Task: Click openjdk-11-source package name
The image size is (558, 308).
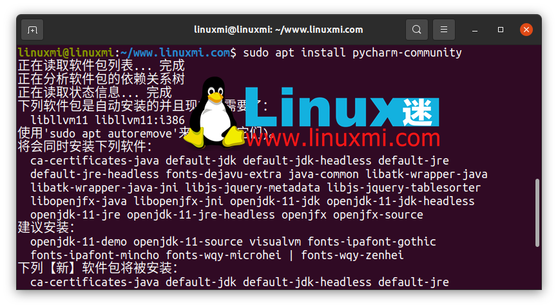Action: [188, 242]
